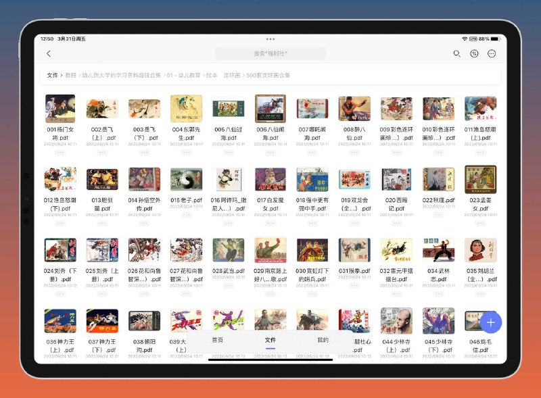Image resolution: width=541 pixels, height=398 pixels.
Task: Open the ellipsis menu under 001杨门女将.pdf
Action: (x=60, y=152)
